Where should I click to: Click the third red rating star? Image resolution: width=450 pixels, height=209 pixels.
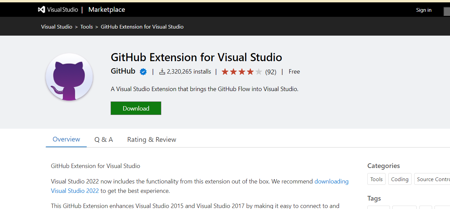[x=242, y=72]
